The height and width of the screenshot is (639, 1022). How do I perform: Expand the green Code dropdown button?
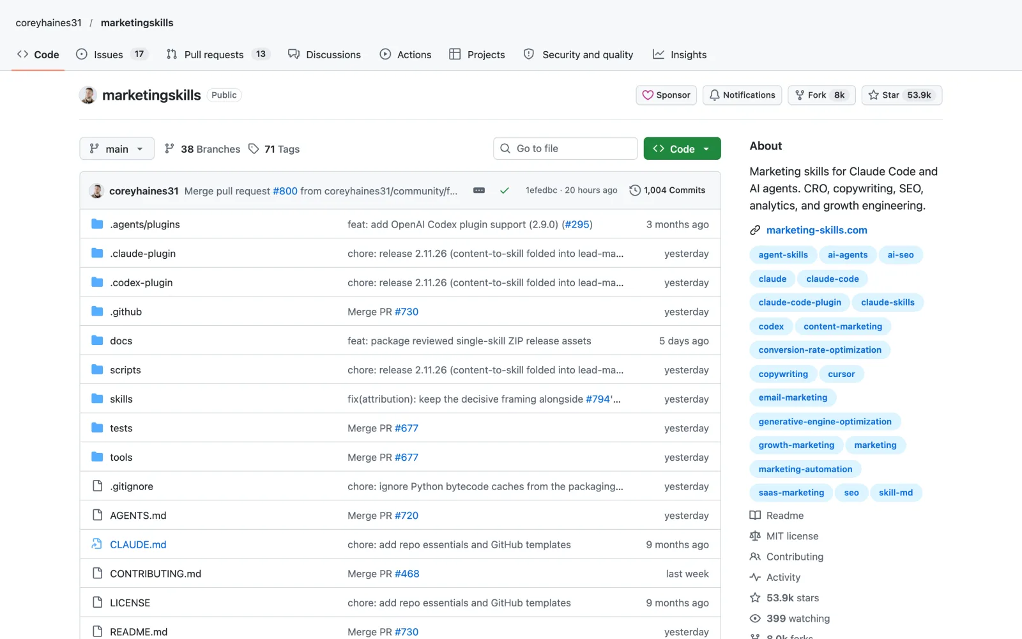pos(682,149)
